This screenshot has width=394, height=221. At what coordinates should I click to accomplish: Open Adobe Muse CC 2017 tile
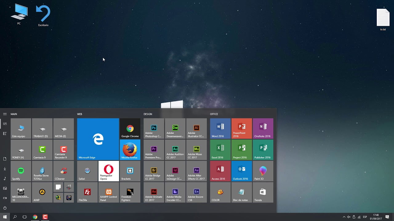tap(196, 150)
